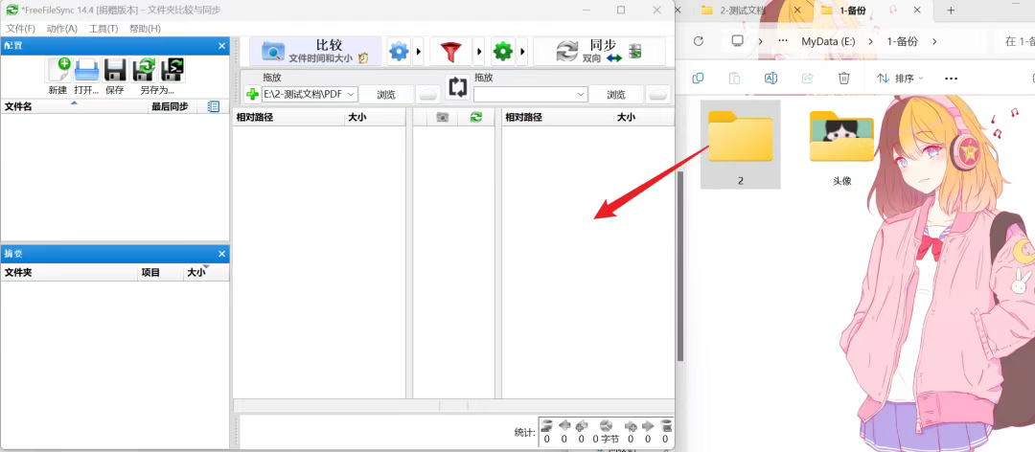Click Explorer refresh icon
The image size is (1035, 452).
(x=699, y=41)
